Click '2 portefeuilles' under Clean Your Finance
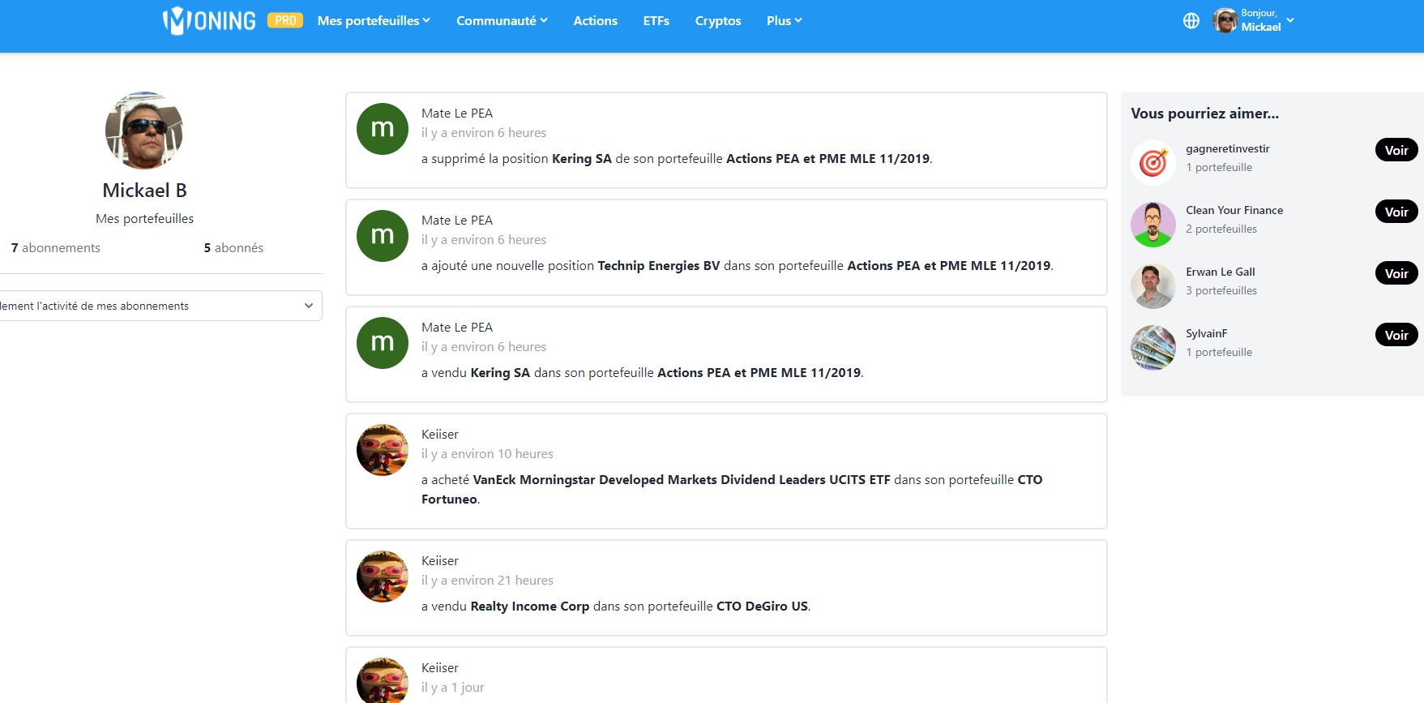The image size is (1424, 703). [x=1221, y=229]
